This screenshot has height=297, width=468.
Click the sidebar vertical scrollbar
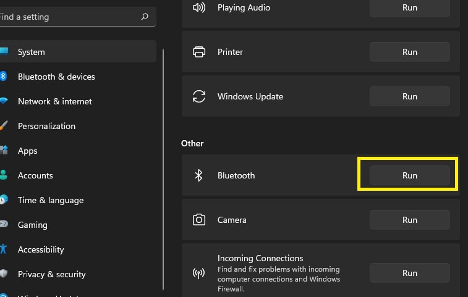[163, 169]
